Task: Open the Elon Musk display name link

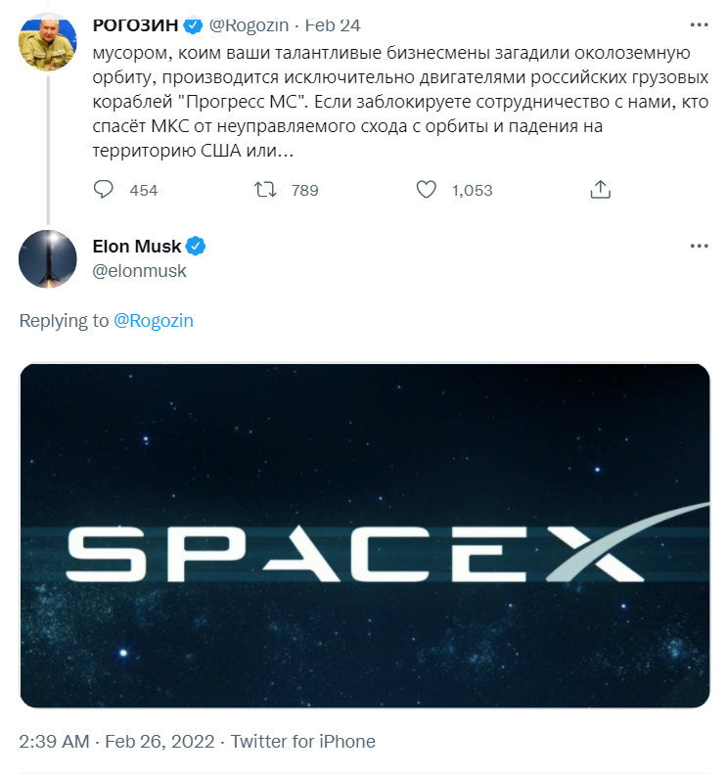Action: click(x=137, y=246)
